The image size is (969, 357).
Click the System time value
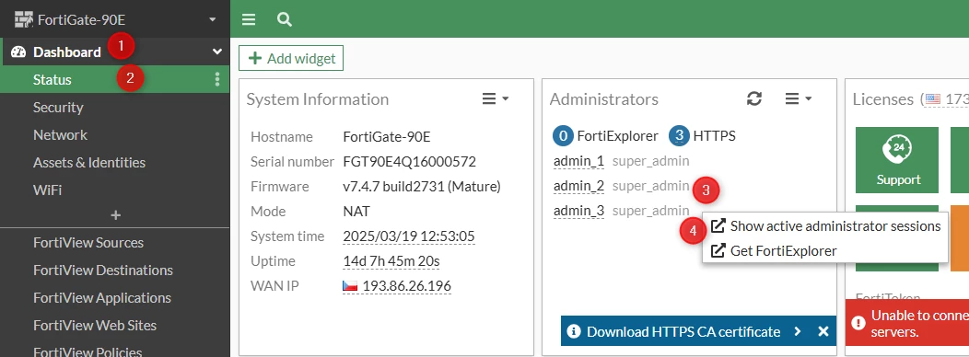tap(408, 236)
